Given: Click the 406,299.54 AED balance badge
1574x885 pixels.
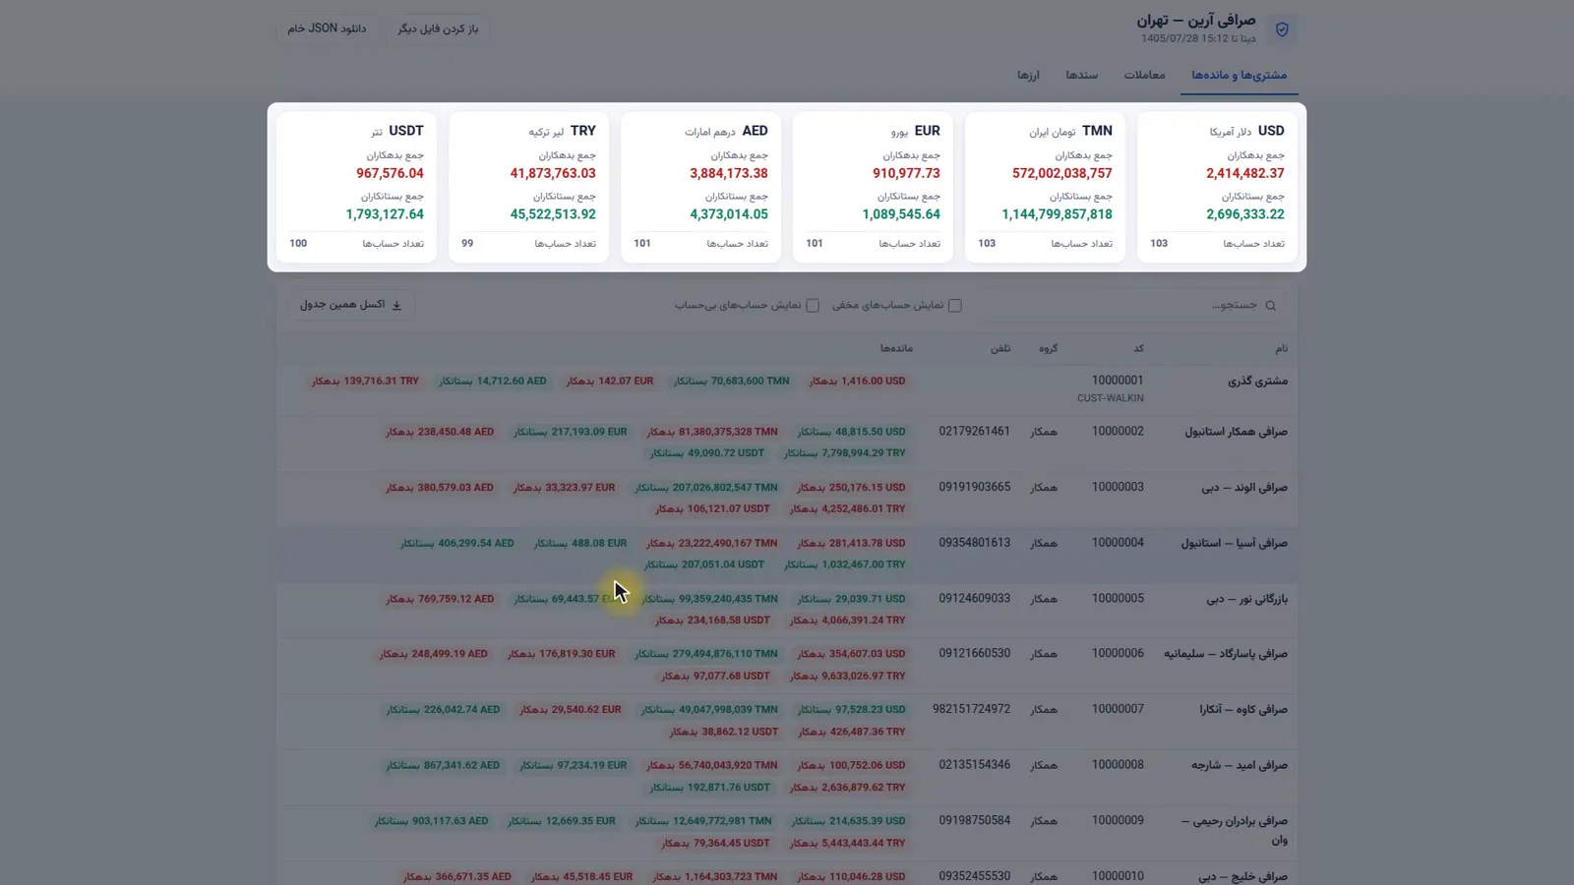Looking at the screenshot, I should click(x=456, y=543).
